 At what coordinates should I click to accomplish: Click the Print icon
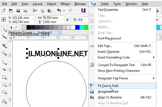[25, 10]
